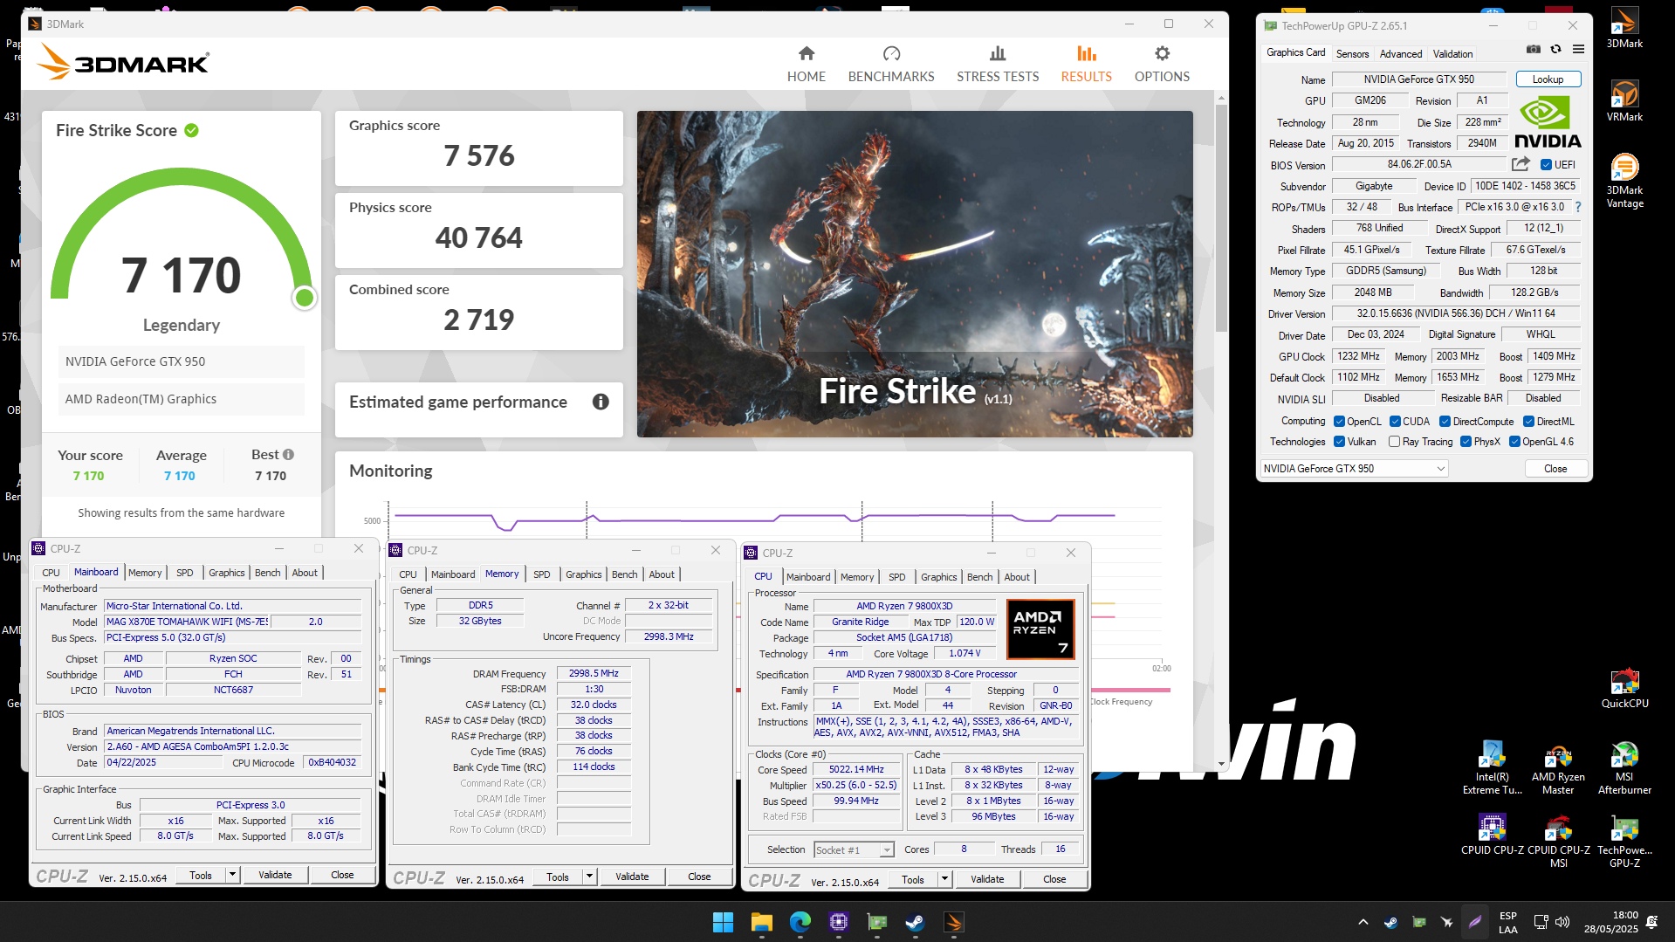Toggle the UEFI checkbox in GPU-Z
Viewport: 1675px width, 942px height.
[x=1546, y=165]
